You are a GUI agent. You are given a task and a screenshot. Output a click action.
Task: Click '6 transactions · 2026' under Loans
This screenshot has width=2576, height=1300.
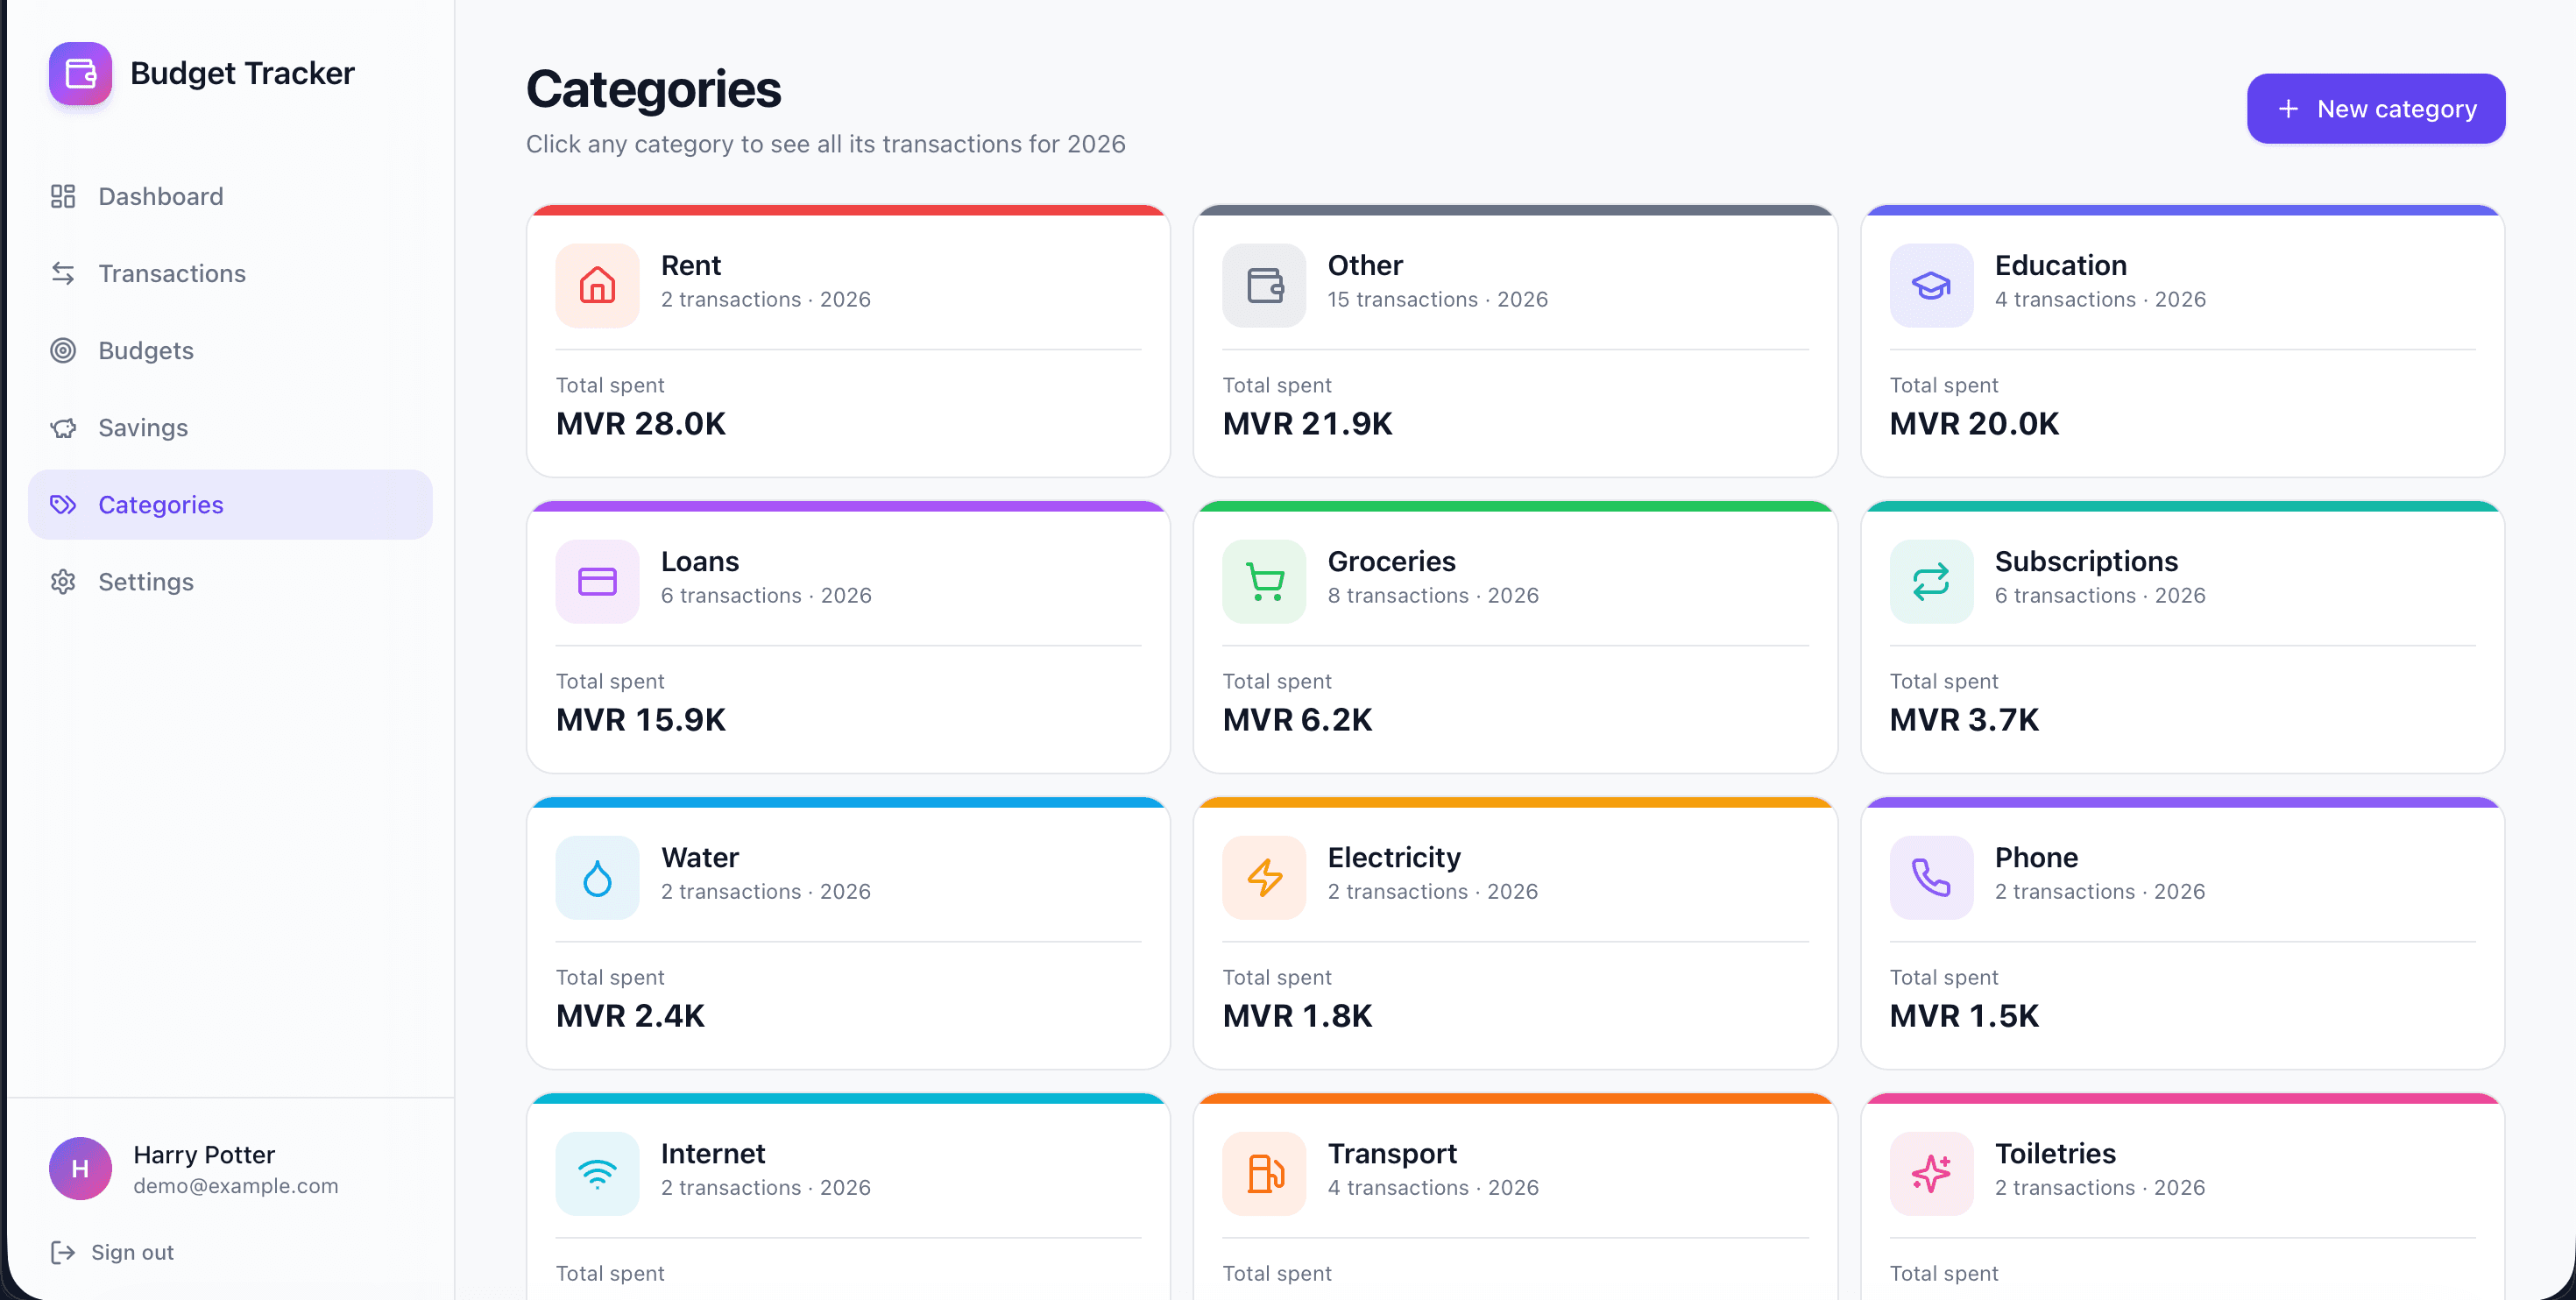tap(766, 595)
